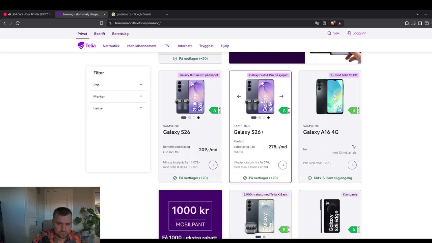
Task: Open the 1000 kr Mobilpant promo banner
Action: point(190,215)
